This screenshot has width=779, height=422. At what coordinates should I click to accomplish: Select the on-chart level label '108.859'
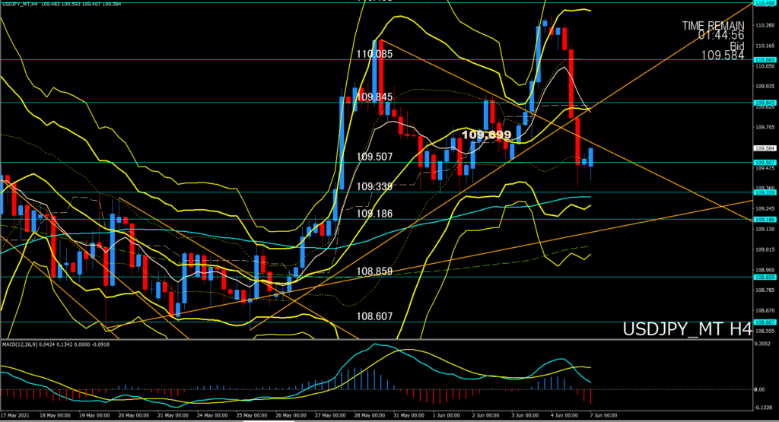tap(374, 271)
